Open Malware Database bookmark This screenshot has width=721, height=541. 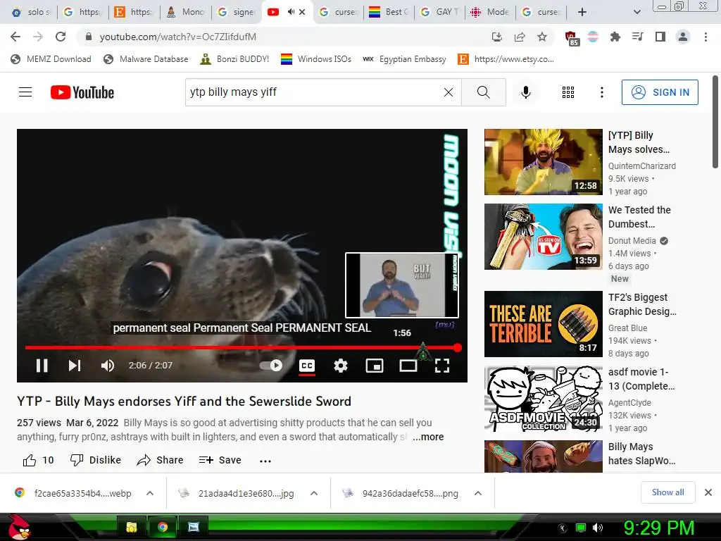coord(146,59)
